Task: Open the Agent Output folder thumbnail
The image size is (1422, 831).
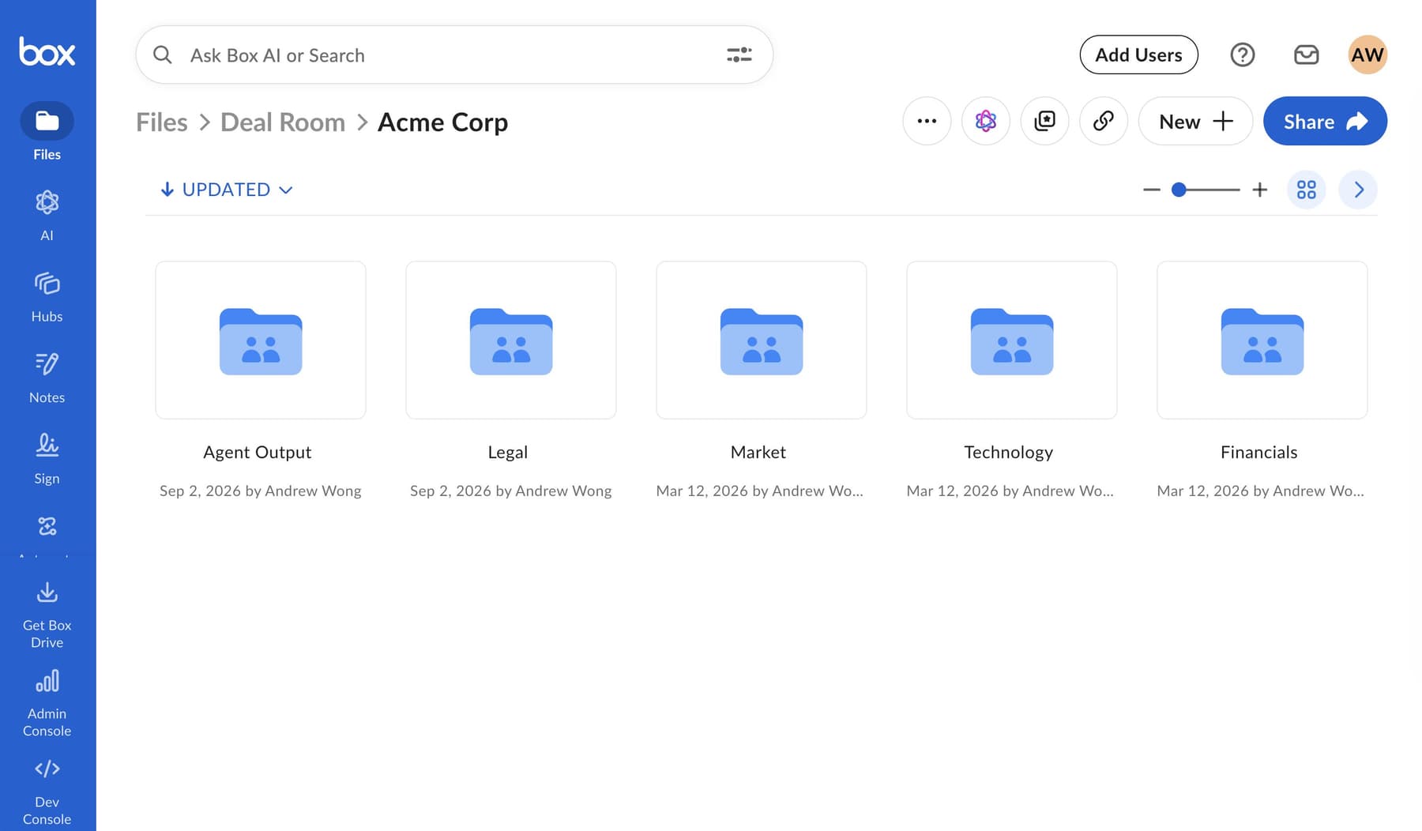Action: pyautogui.click(x=261, y=340)
